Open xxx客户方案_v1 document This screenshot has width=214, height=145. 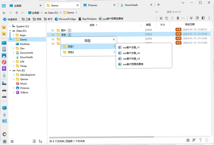pyautogui.click(x=144, y=48)
